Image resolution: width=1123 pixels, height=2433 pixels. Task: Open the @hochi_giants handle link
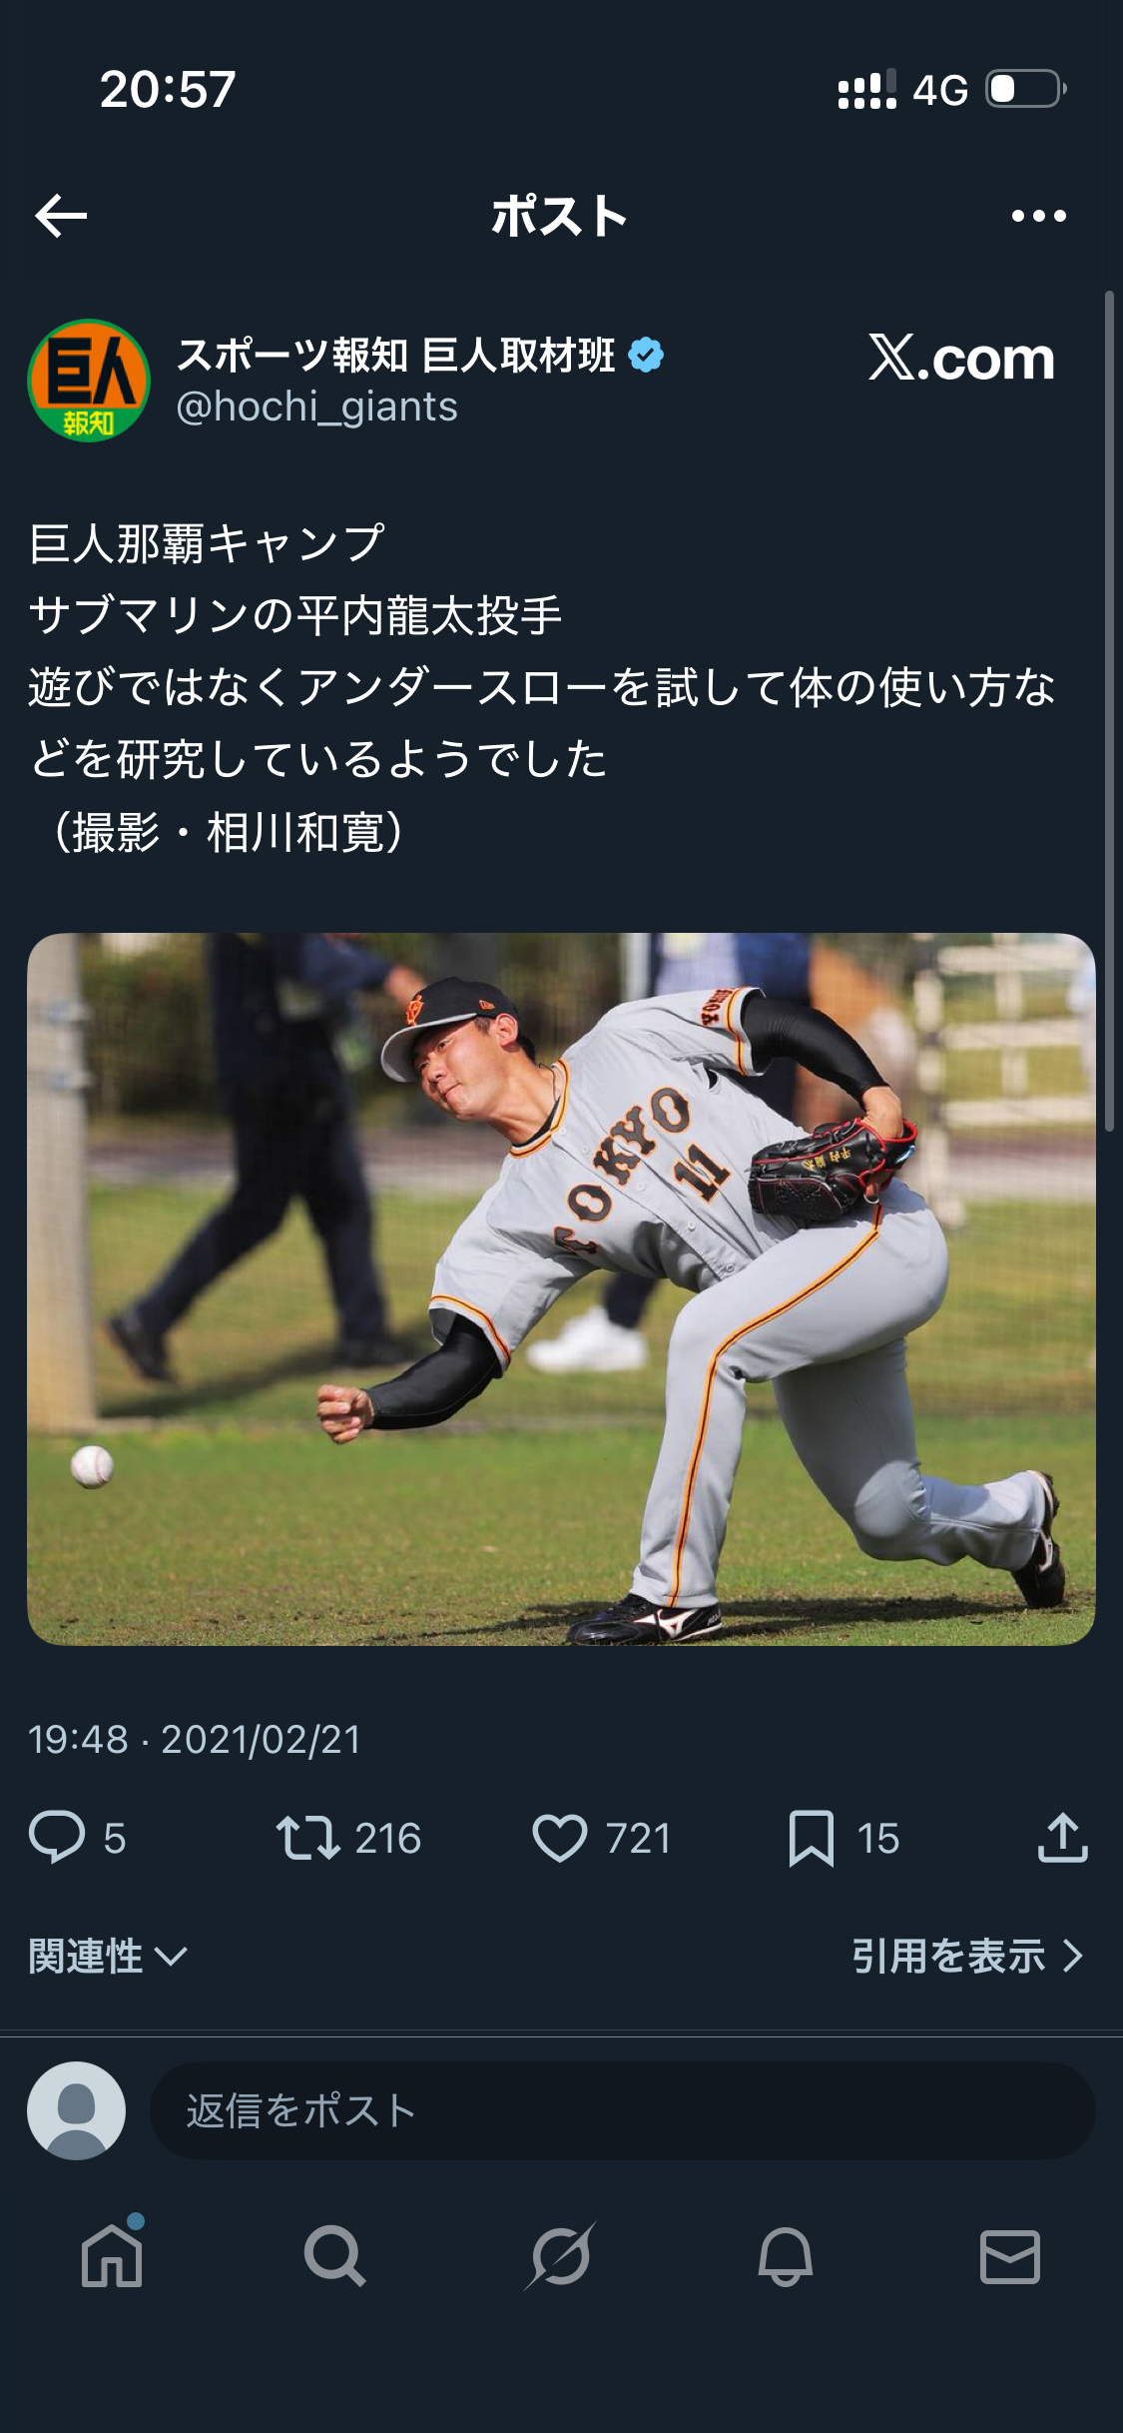tap(316, 407)
